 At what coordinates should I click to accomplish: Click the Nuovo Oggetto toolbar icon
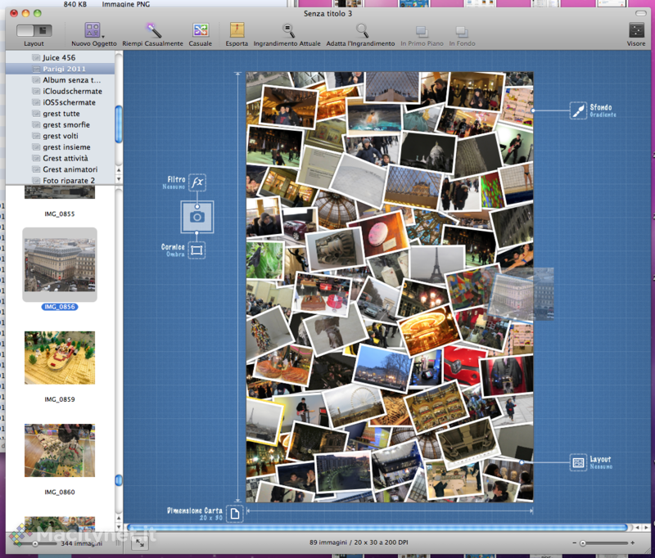(x=93, y=31)
